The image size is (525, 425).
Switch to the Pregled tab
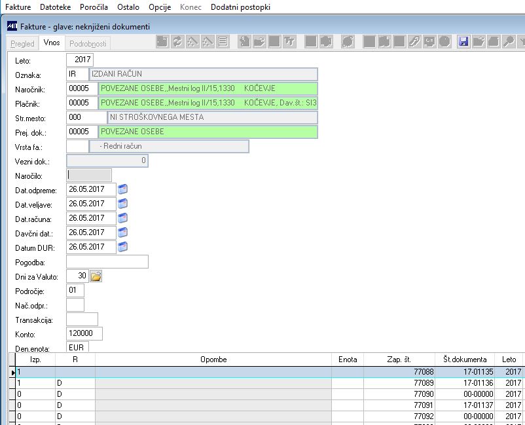(x=22, y=43)
